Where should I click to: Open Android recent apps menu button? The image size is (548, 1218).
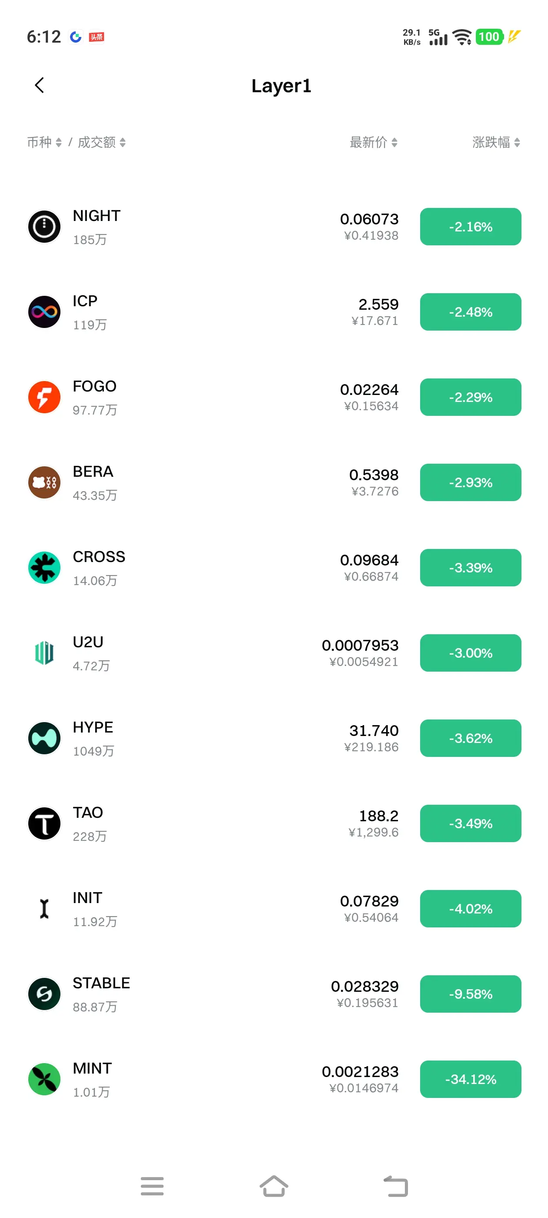[x=152, y=1186]
